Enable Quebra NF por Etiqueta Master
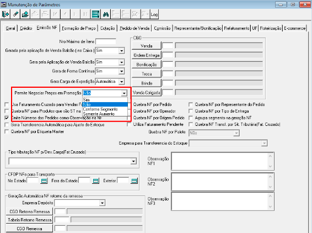This screenshot has width=312, height=233. coord(7,131)
